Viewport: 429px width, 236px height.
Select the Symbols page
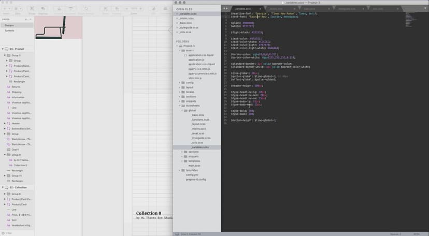(10, 31)
